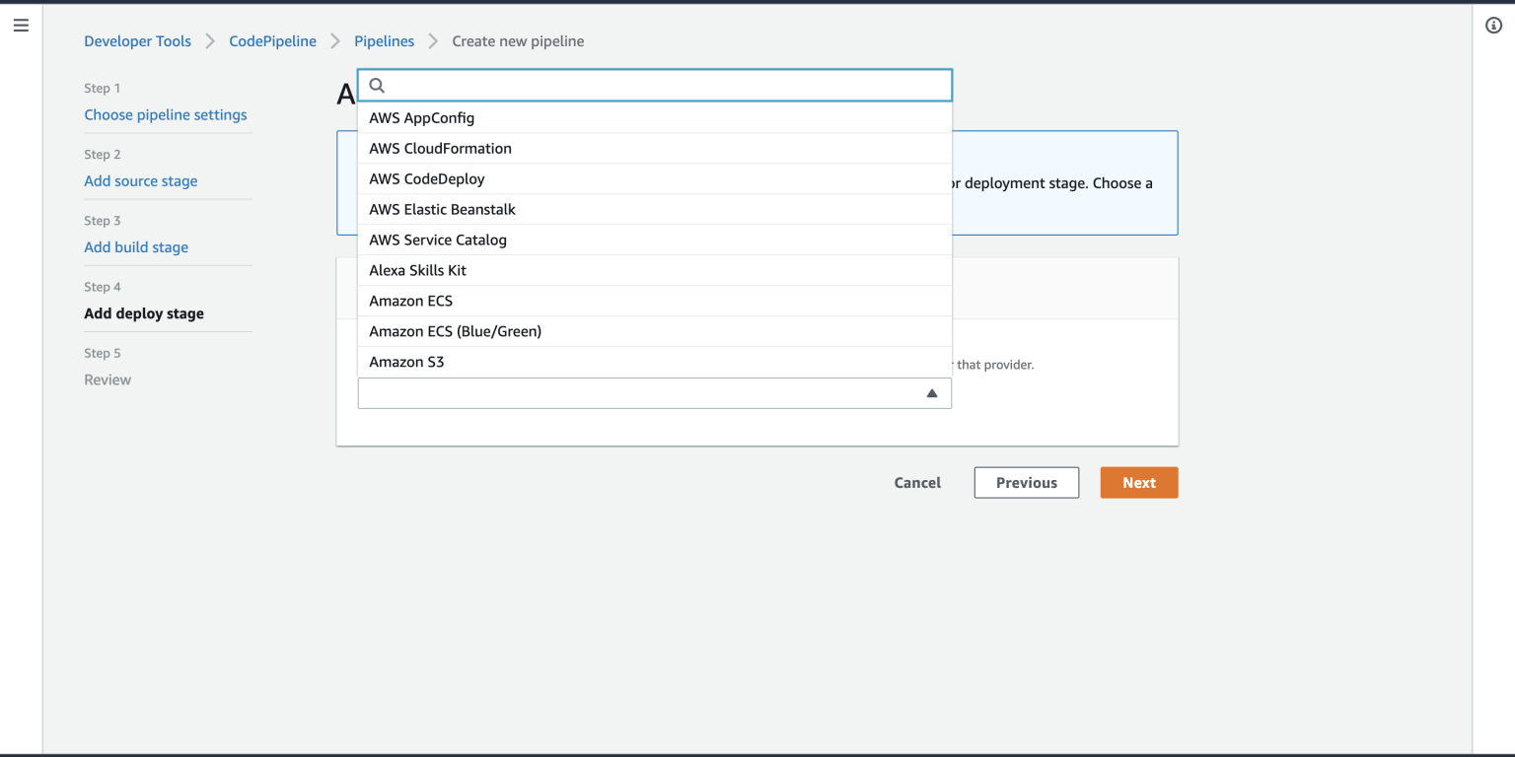The image size is (1515, 757).
Task: Open the Add source stage step
Action: coord(140,180)
